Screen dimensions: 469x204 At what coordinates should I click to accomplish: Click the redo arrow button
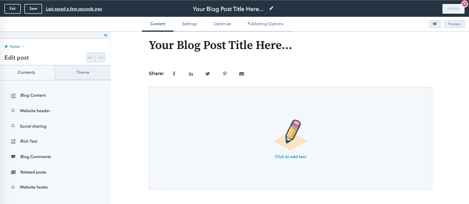point(100,57)
